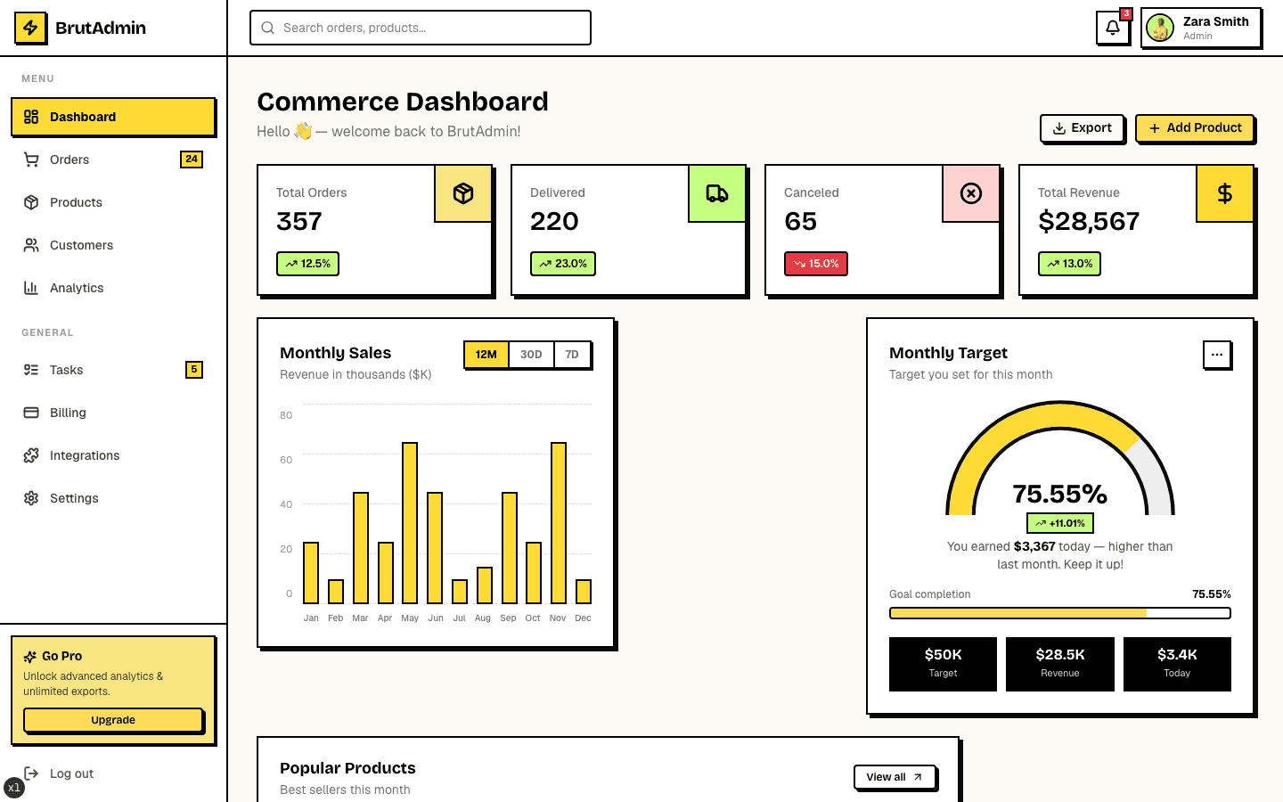
Task: Click the 12.5% trend badge on Total Orders
Action: pos(307,264)
